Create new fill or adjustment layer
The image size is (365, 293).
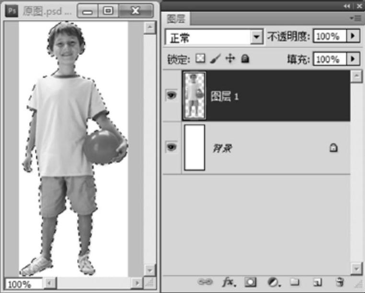click(273, 282)
